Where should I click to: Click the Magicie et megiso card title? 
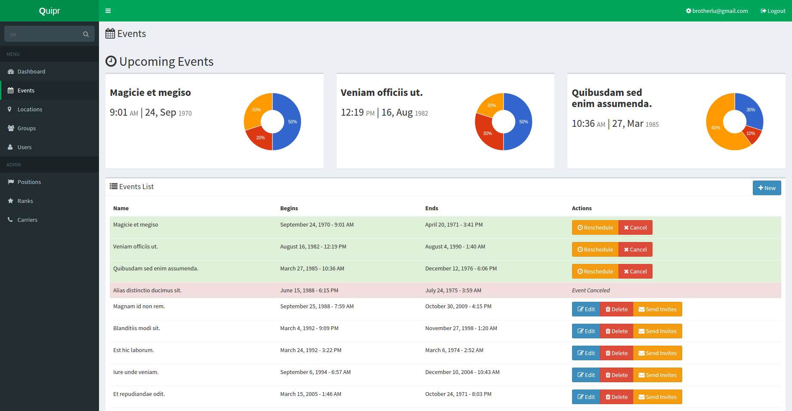click(x=150, y=92)
